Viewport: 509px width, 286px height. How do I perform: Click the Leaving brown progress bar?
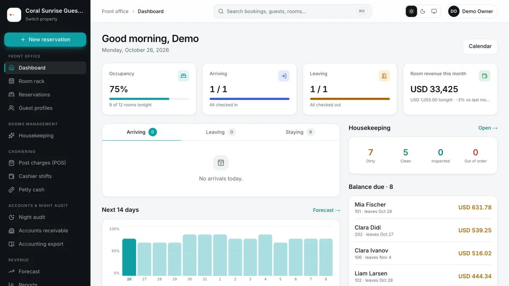[350, 99]
